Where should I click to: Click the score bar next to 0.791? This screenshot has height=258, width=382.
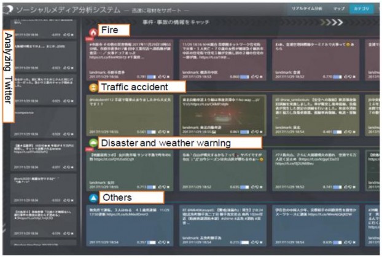pos(151,77)
